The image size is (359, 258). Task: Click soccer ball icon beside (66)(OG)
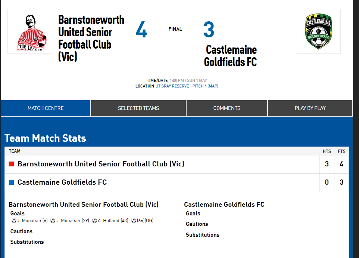[134, 221]
